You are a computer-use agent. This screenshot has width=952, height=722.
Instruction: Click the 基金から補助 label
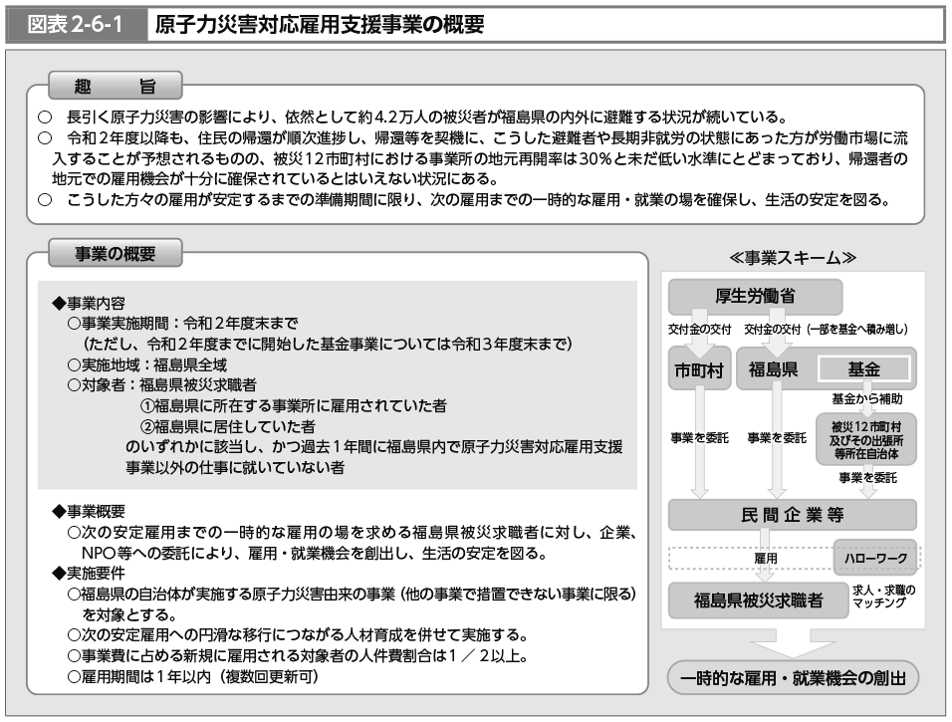coord(866,397)
